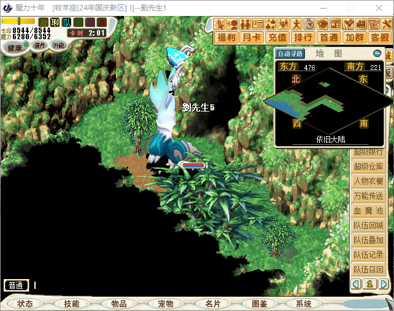Viewport: 394px width, 311px height.
Task: Click the eye observe icon
Action: pyautogui.click(x=322, y=24)
